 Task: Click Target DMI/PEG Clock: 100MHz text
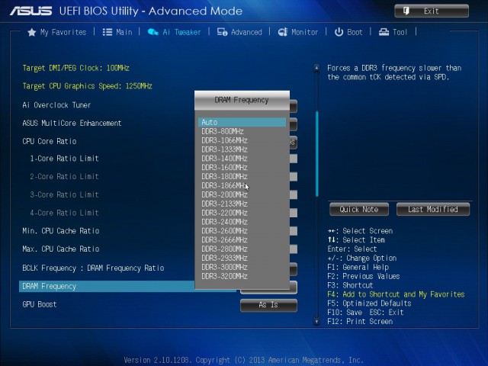(x=75, y=68)
